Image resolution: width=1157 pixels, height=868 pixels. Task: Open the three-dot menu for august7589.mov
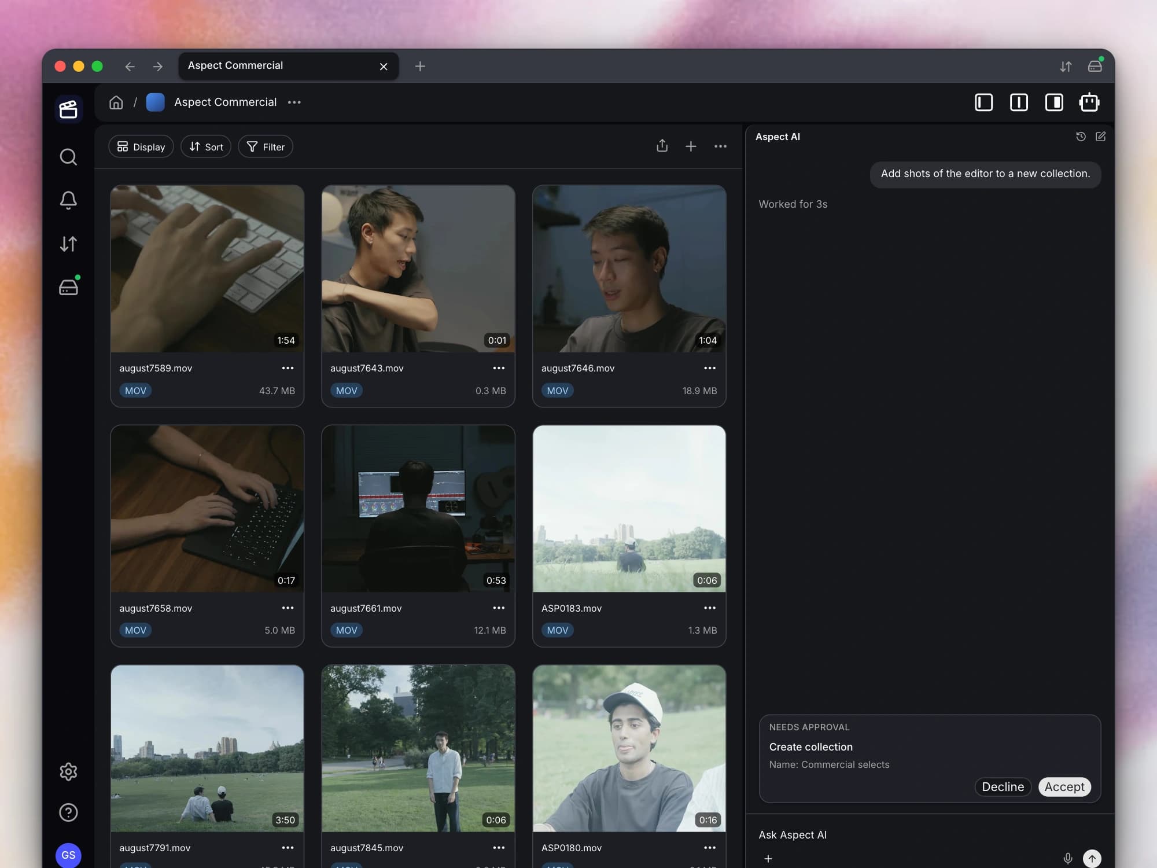click(x=288, y=368)
